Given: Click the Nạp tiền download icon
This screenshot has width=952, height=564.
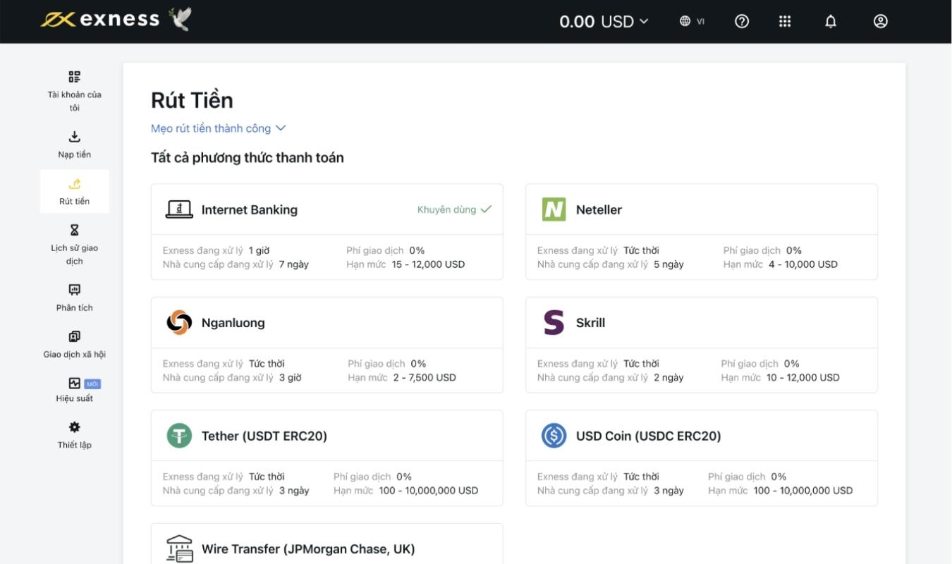Looking at the screenshot, I should click(x=74, y=137).
